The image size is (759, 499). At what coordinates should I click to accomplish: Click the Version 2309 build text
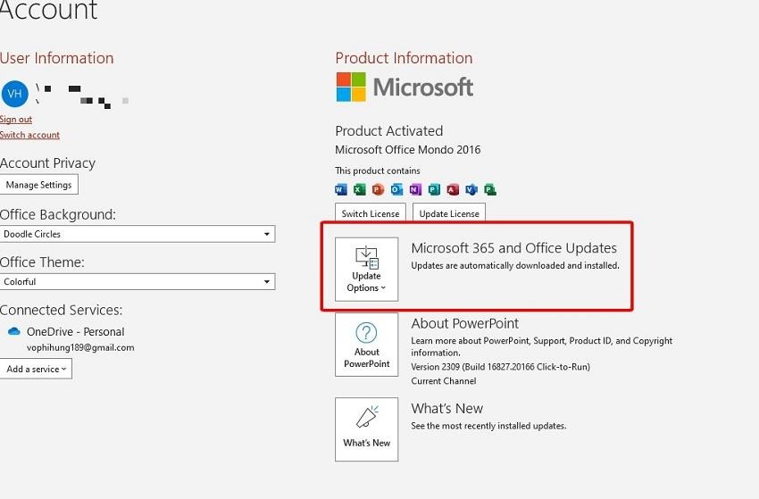[501, 366]
